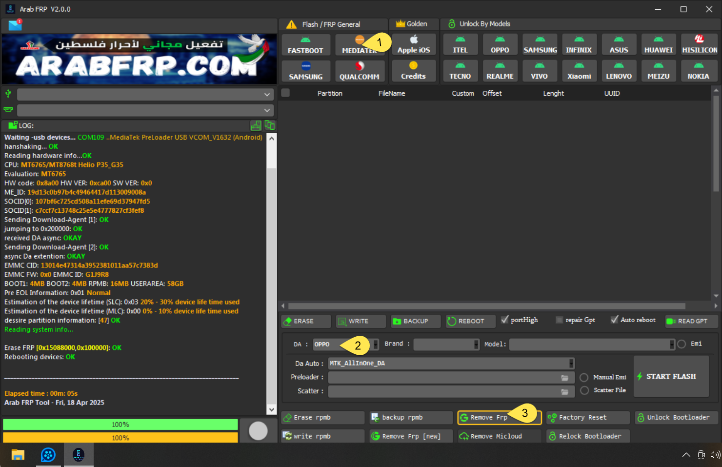Save the log using the export icon

tap(256, 125)
